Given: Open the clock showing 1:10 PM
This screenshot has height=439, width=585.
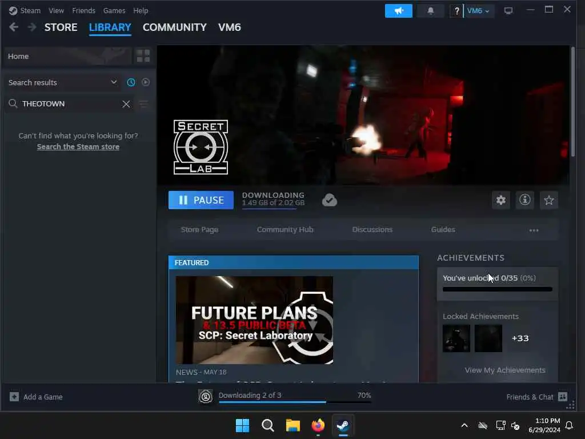Looking at the screenshot, I should (544, 425).
